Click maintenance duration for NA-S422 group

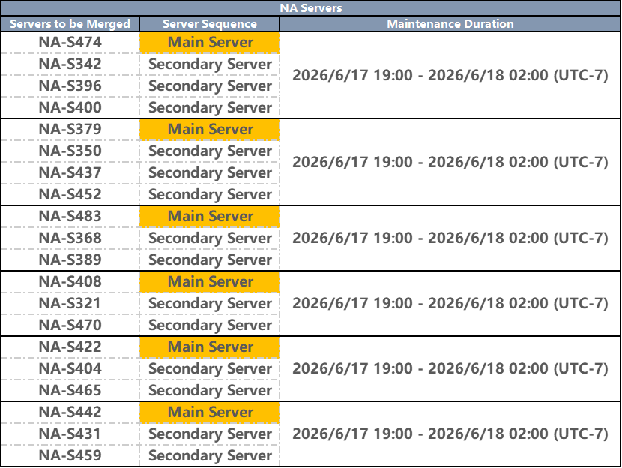tap(450, 369)
